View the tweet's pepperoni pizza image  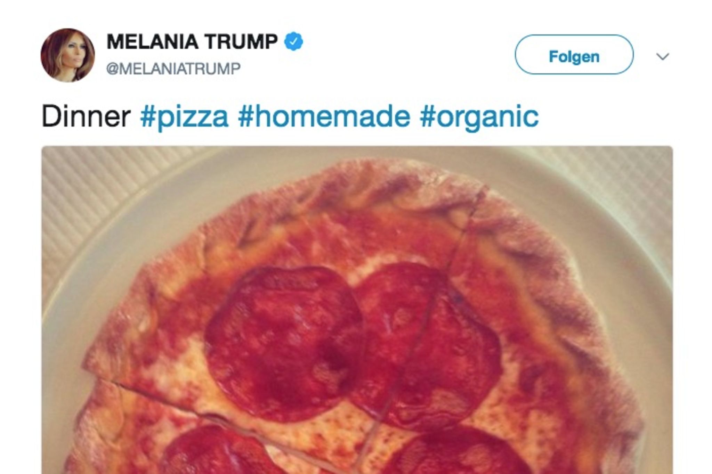[x=357, y=309]
